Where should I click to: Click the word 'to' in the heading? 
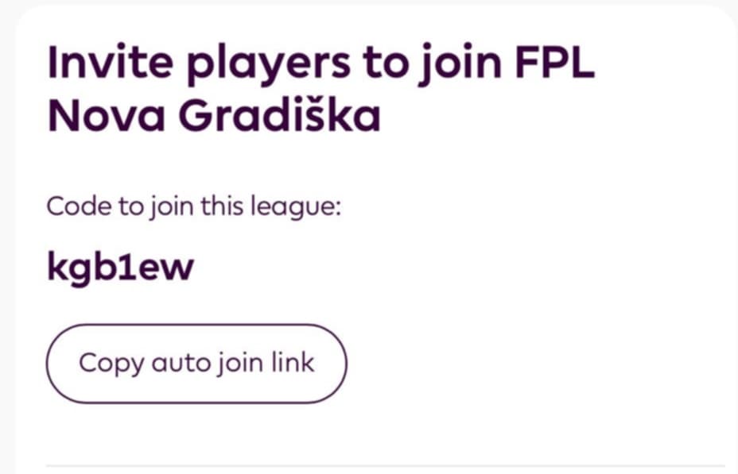(x=385, y=64)
